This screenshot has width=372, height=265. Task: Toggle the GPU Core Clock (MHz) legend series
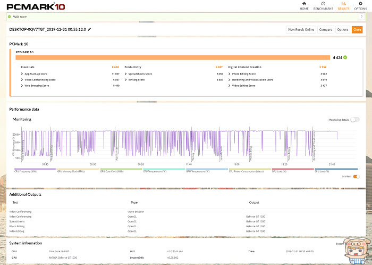121,170
